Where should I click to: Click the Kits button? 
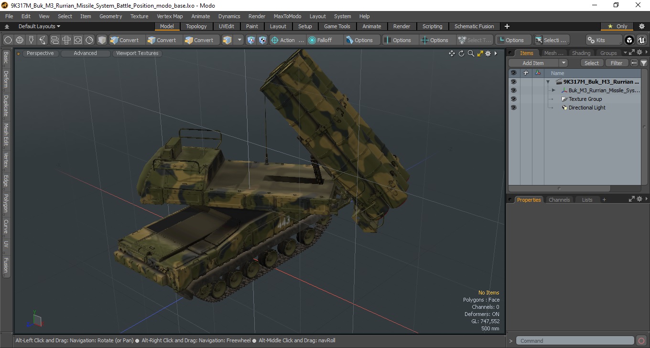605,40
